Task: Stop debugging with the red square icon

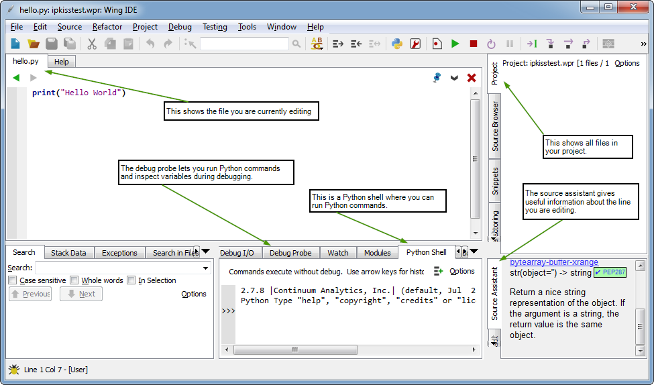Action: pyautogui.click(x=474, y=44)
